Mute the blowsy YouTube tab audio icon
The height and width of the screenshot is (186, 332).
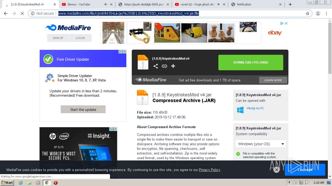coord(106,4)
